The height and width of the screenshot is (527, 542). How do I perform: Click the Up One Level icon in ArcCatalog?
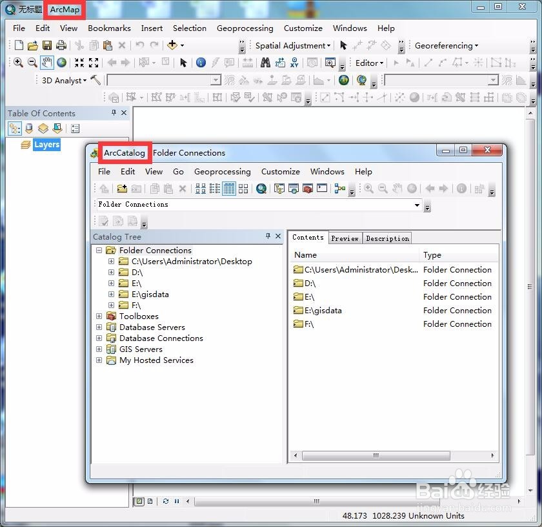pyautogui.click(x=104, y=189)
